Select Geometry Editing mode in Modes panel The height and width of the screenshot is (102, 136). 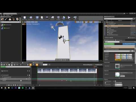coord(17,19)
